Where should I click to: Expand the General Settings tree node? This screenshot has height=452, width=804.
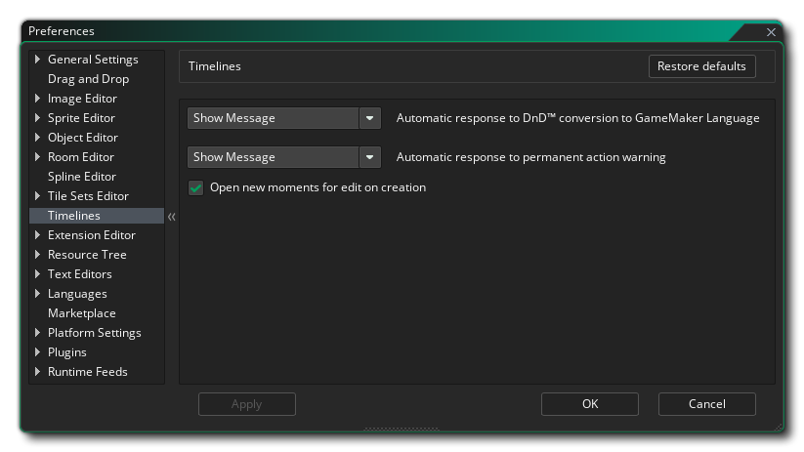(38, 60)
